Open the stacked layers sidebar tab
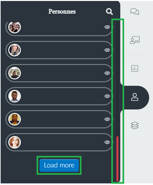The width and height of the screenshot is (153, 185). (x=135, y=125)
